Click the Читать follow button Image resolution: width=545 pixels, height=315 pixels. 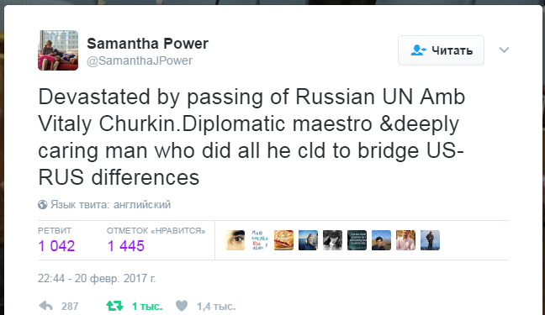point(441,50)
